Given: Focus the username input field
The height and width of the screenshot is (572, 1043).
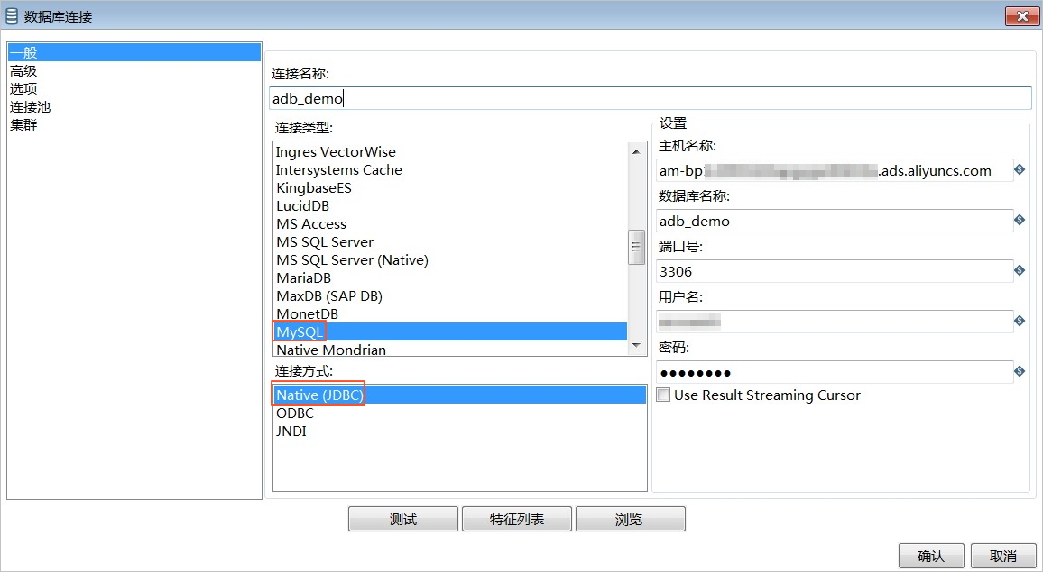Looking at the screenshot, I should tap(835, 322).
